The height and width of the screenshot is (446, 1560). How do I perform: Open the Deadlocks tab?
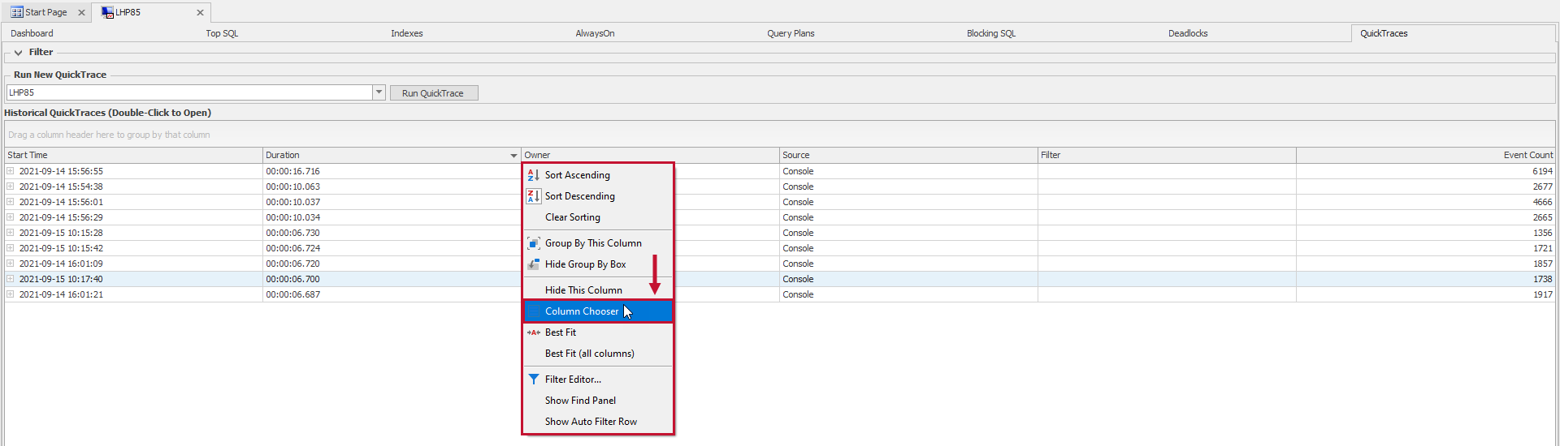(x=1188, y=33)
